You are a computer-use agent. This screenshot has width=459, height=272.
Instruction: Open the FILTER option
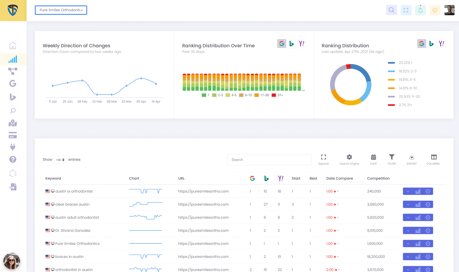[392, 160]
